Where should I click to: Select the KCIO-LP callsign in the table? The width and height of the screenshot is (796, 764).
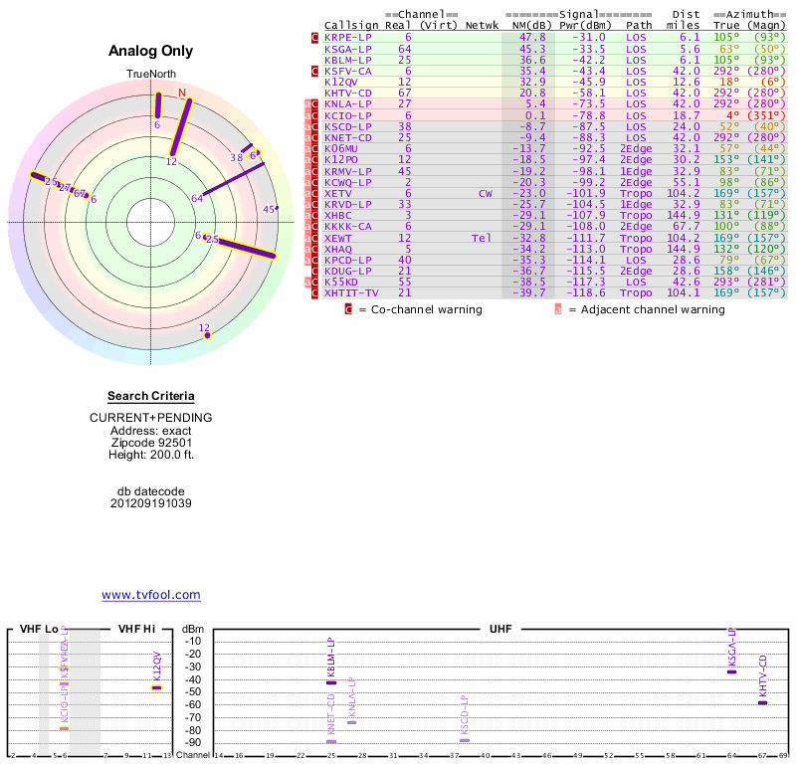pyautogui.click(x=347, y=115)
